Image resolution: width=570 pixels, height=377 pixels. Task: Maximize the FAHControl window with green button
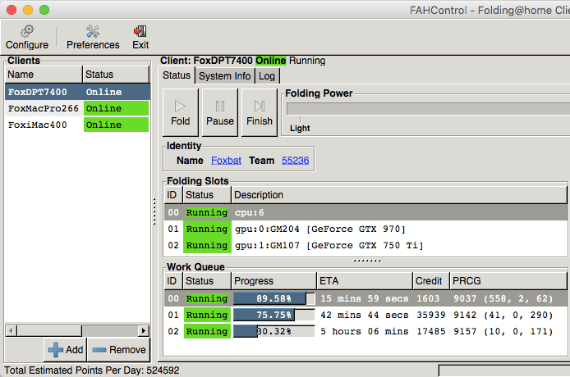click(44, 10)
